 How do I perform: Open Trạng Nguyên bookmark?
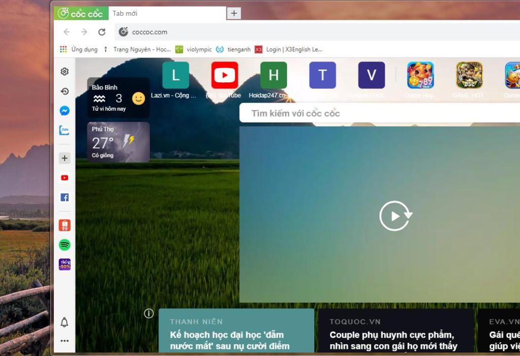(137, 49)
